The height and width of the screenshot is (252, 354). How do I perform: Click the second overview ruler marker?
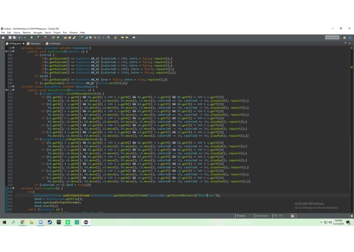[x=351, y=67]
